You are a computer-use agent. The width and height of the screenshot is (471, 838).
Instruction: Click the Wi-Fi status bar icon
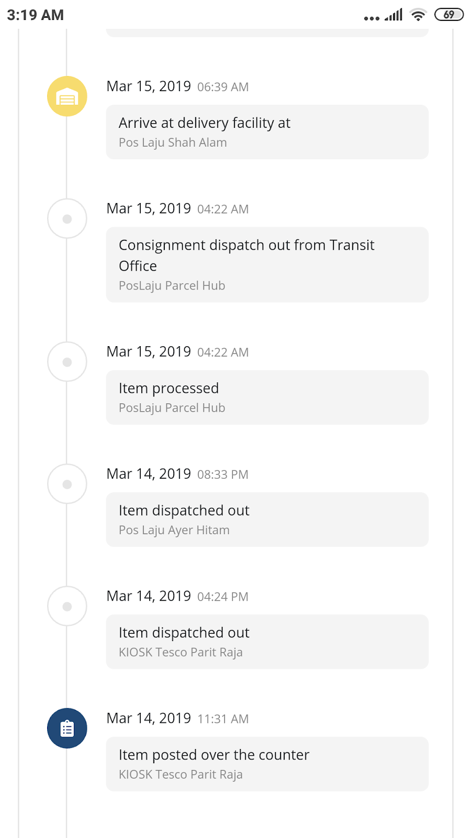[418, 15]
